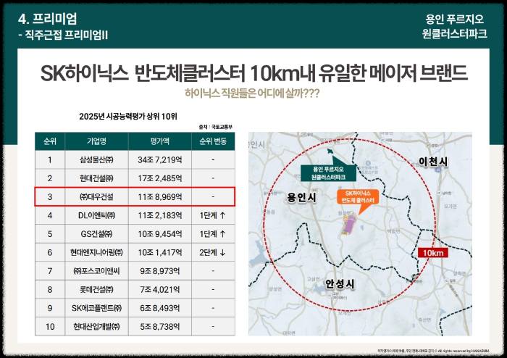Click the '7조 4,021억' value

pos(160,289)
